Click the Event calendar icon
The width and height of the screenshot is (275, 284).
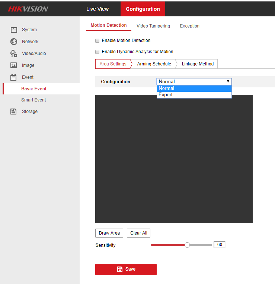14,77
